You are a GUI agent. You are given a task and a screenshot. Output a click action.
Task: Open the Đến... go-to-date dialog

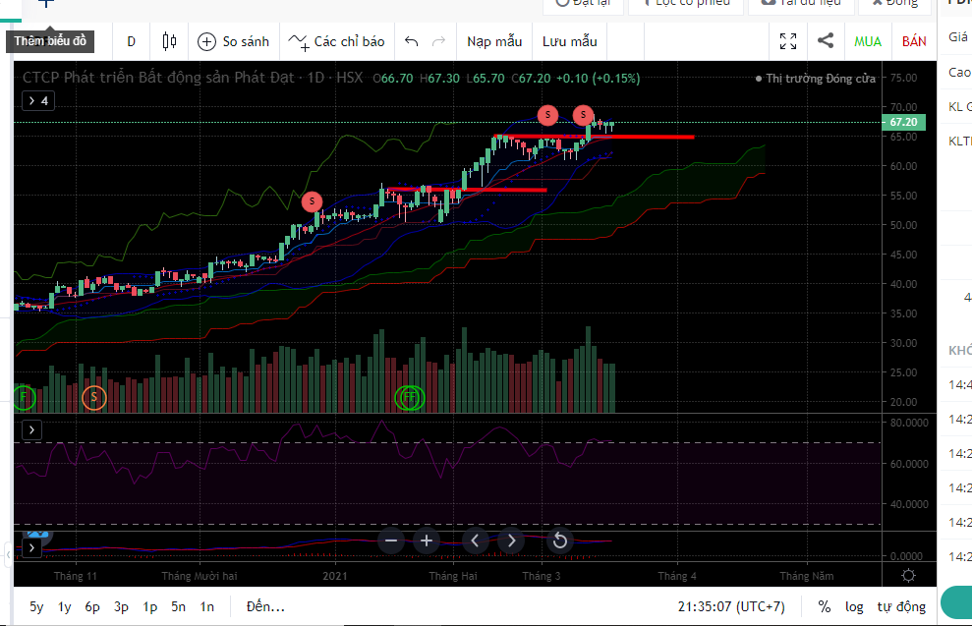tap(265, 606)
